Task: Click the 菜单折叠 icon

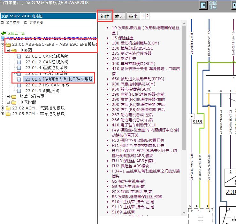Action: tap(26, 22)
